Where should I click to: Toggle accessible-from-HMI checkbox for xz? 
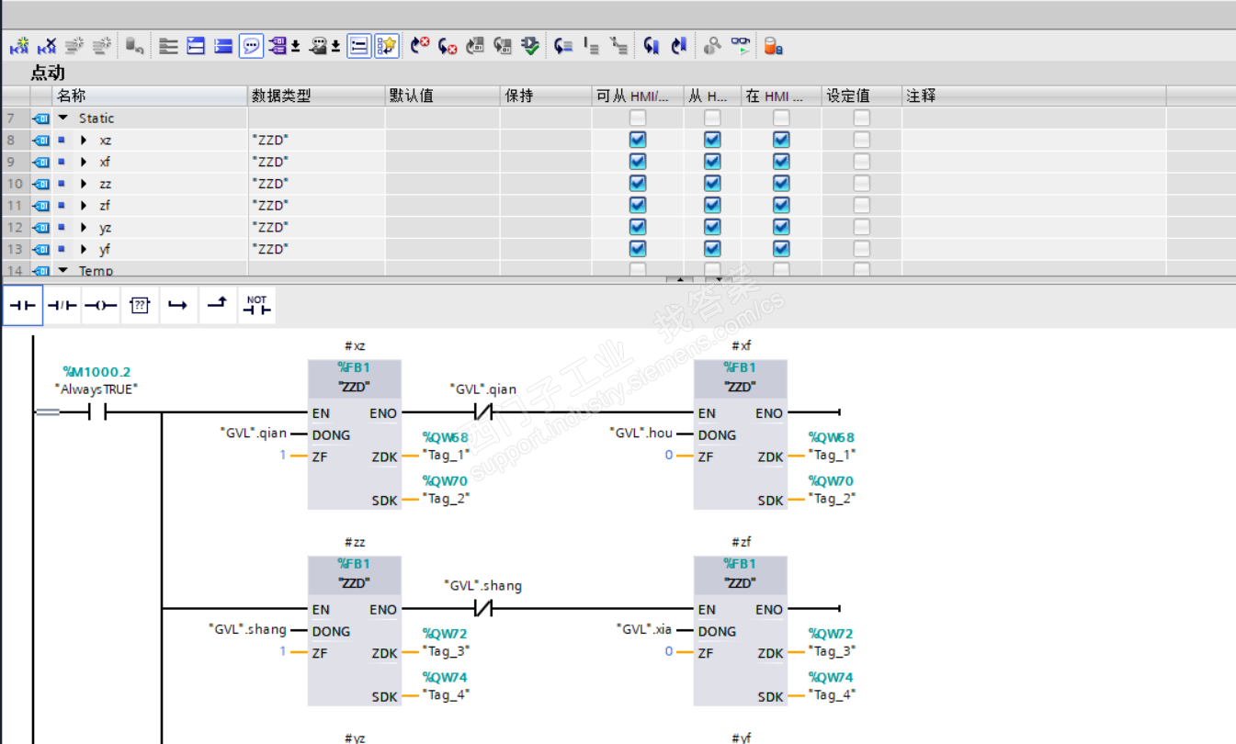638,140
